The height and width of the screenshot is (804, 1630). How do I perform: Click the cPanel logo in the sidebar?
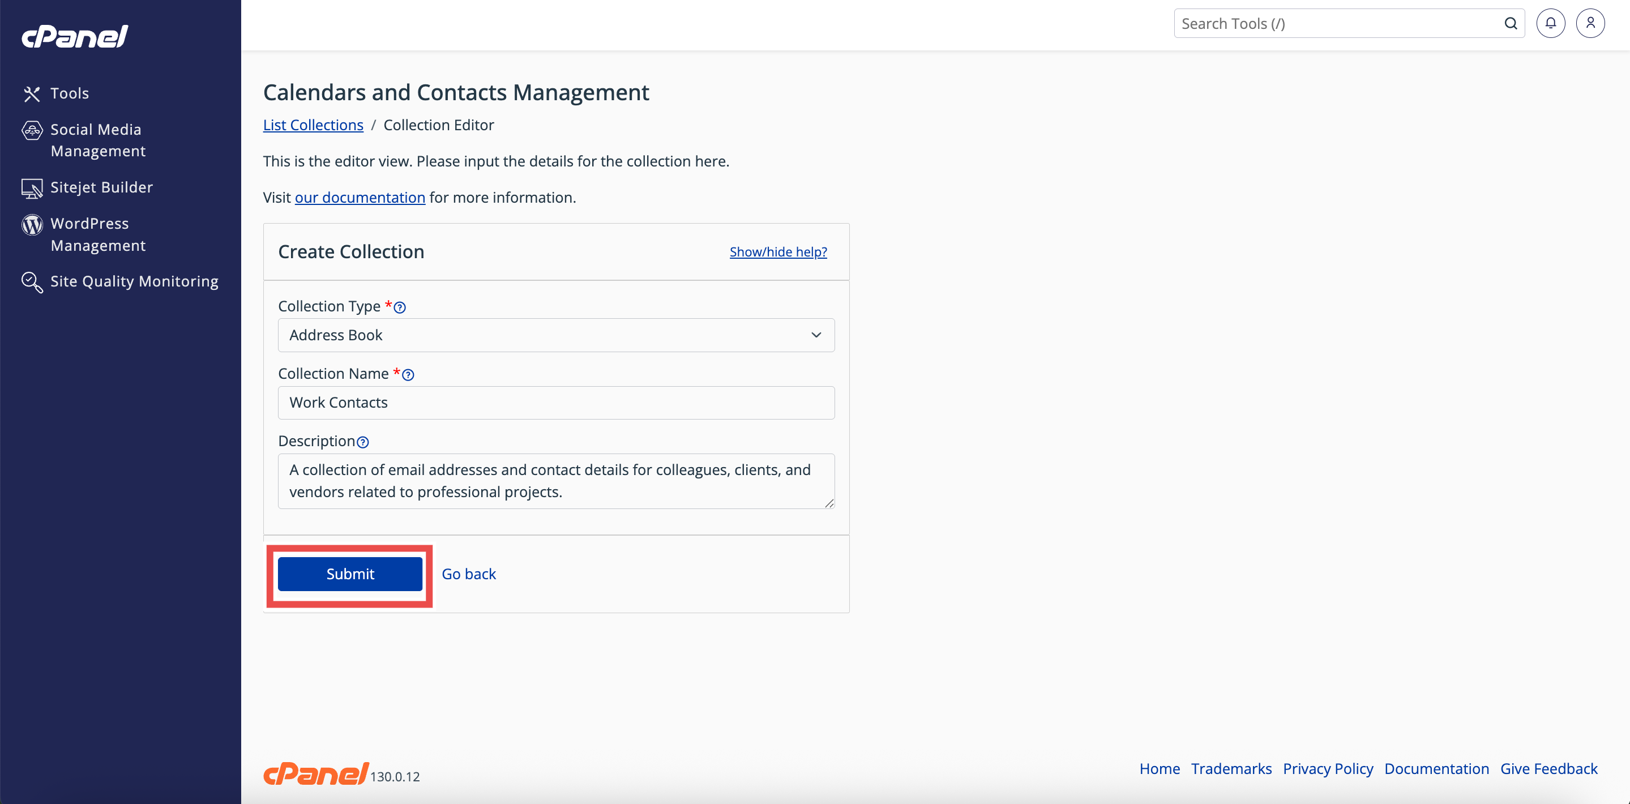point(75,36)
